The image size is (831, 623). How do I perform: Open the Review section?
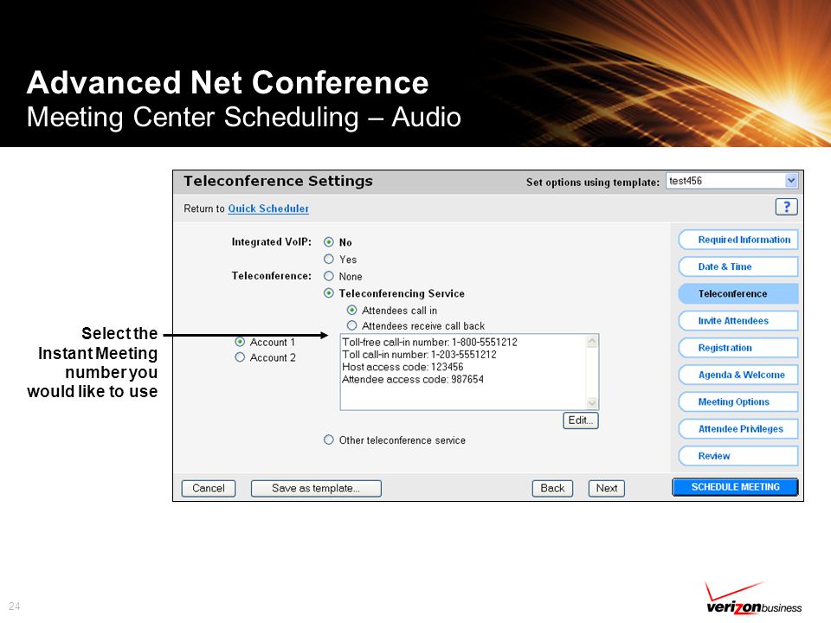pyautogui.click(x=738, y=456)
